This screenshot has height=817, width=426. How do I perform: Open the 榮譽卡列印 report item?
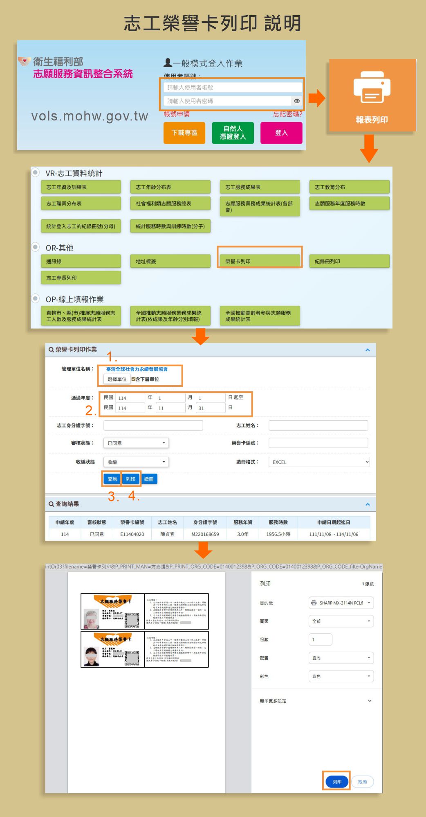260,261
